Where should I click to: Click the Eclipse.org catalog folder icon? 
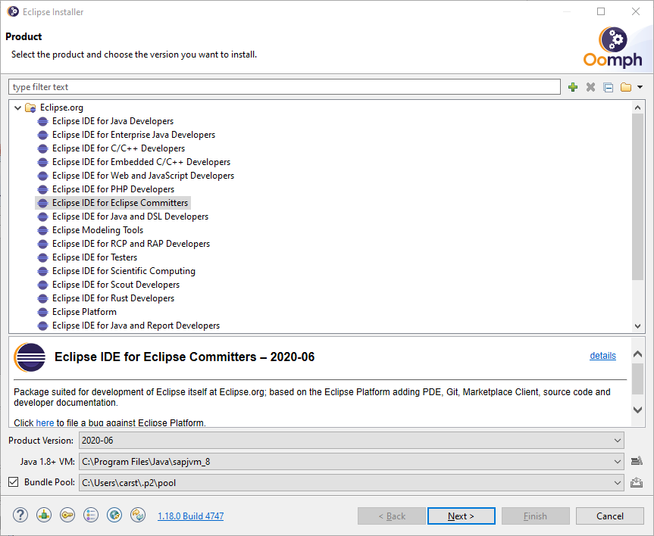click(x=30, y=108)
